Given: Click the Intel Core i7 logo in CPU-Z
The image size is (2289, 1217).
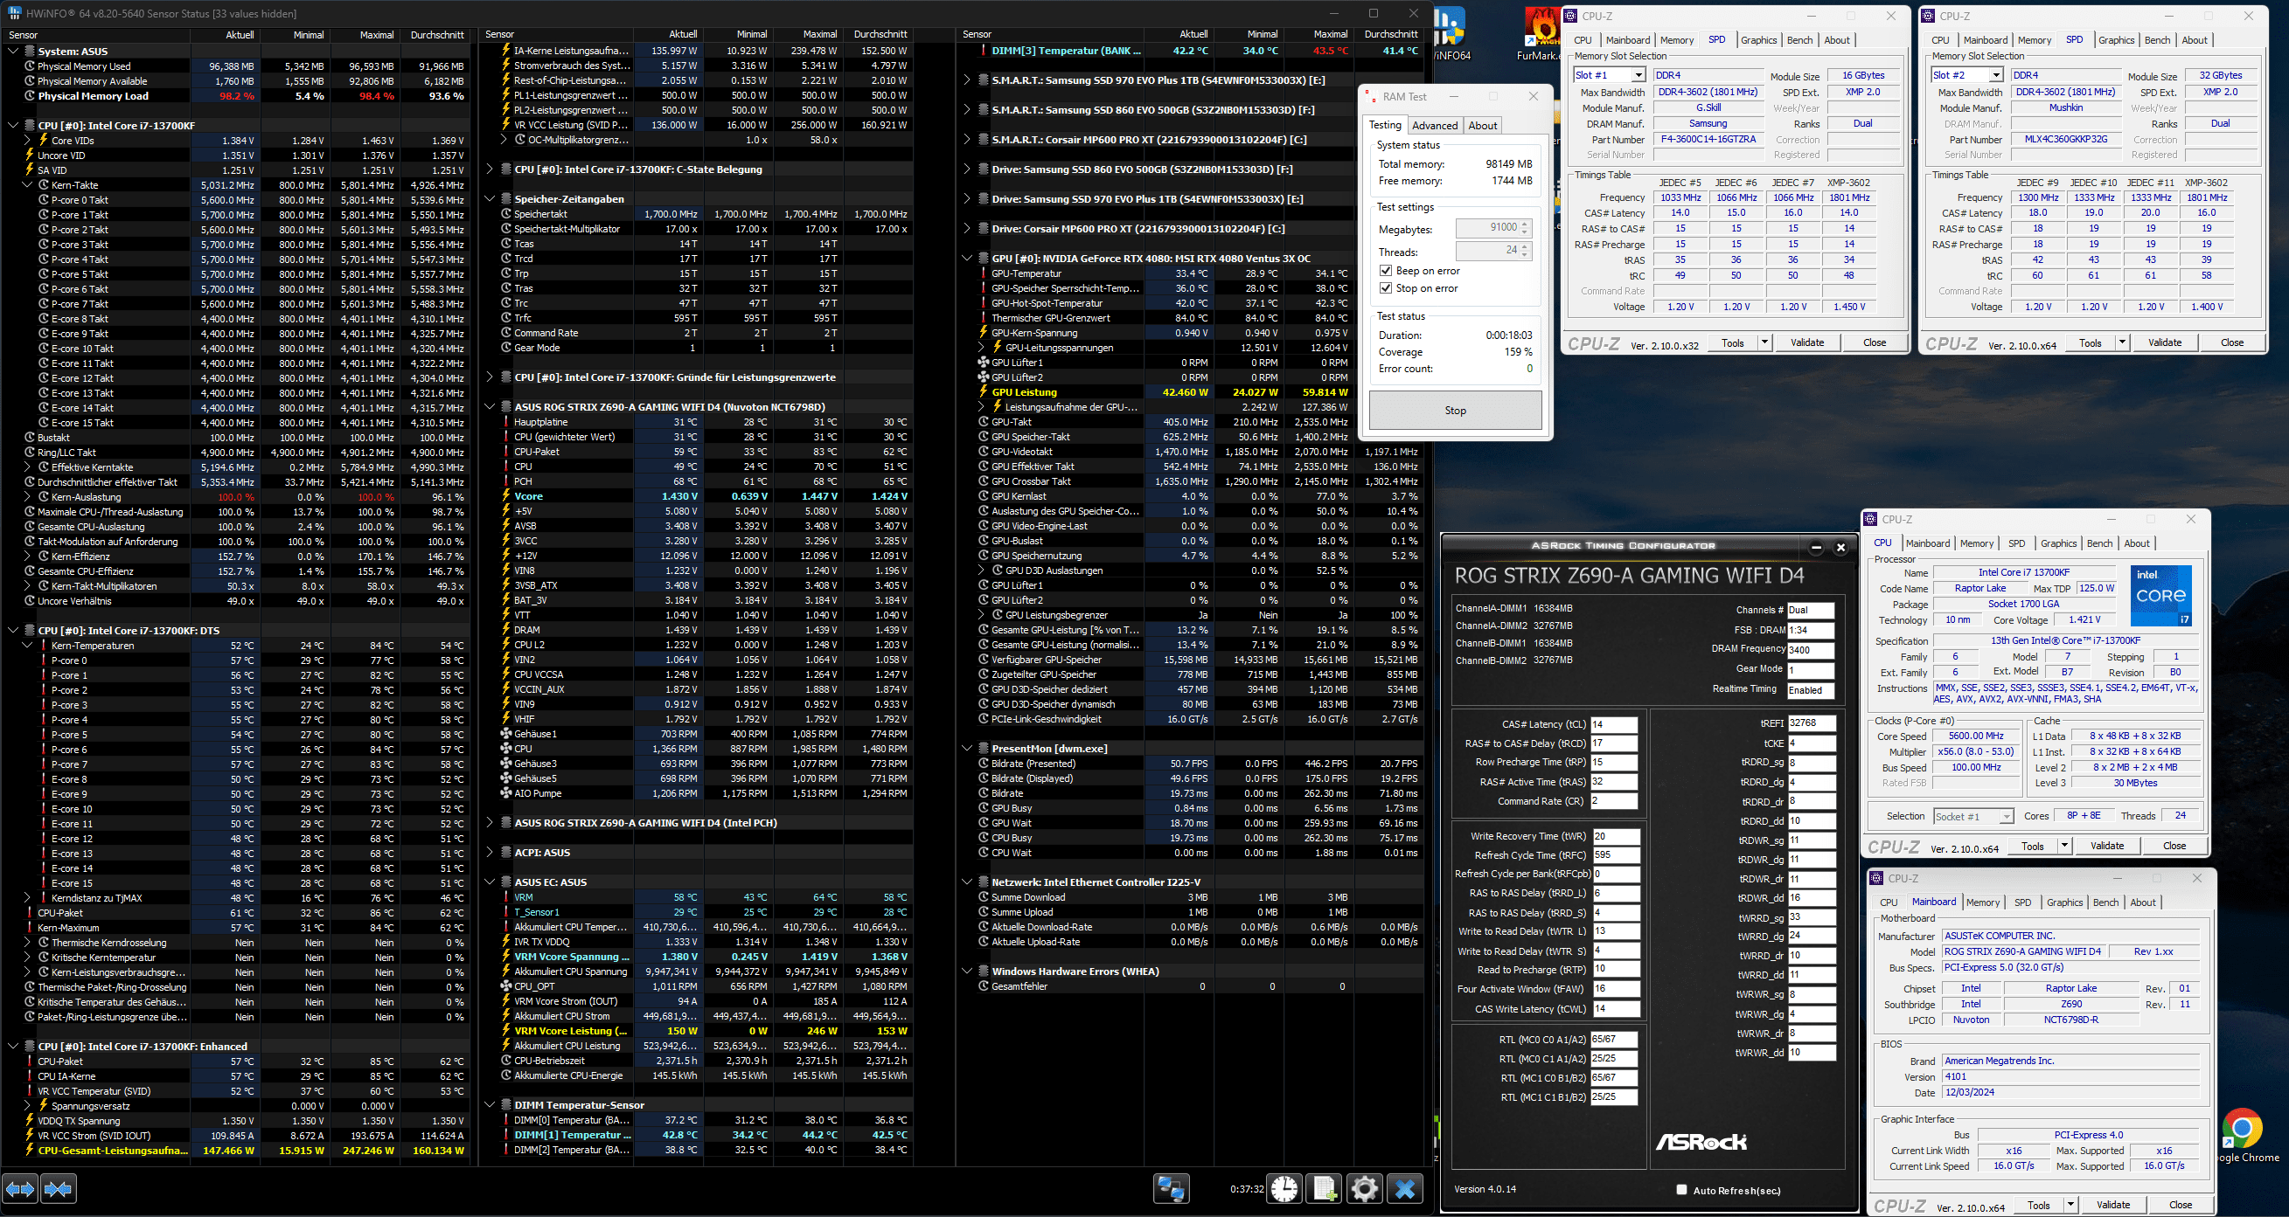Looking at the screenshot, I should click(x=2161, y=595).
